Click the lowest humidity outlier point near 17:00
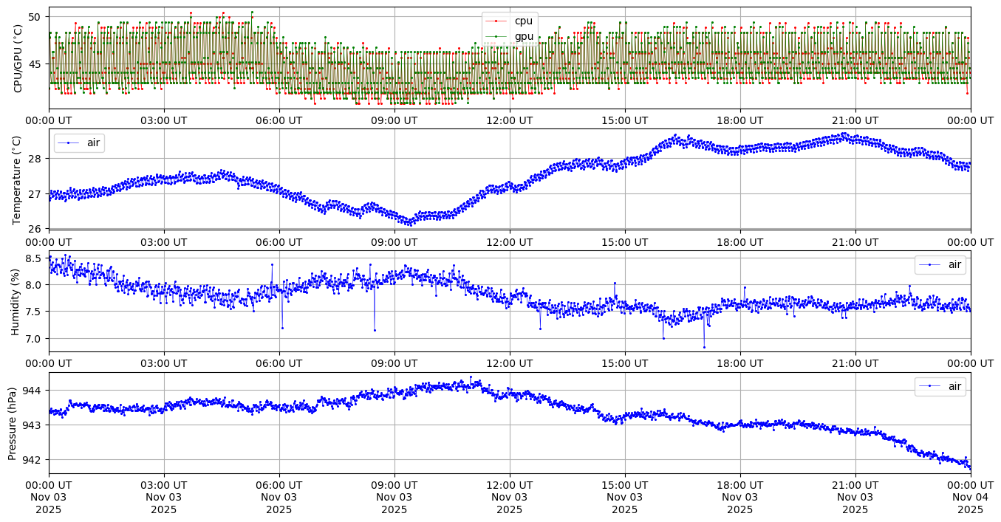 [x=704, y=347]
